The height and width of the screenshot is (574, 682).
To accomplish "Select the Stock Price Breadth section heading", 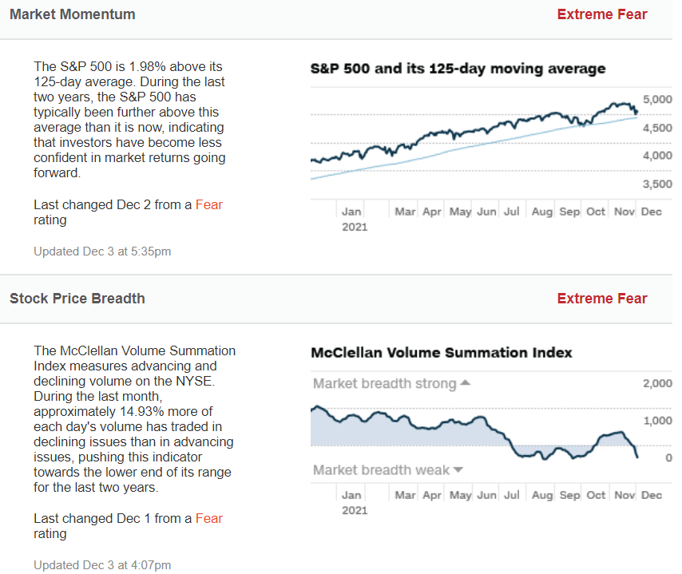I will point(77,299).
